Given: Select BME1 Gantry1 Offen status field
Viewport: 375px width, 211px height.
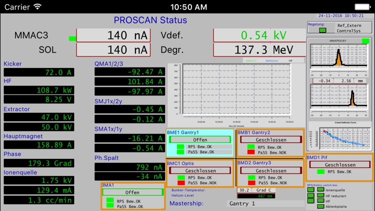Looking at the screenshot, I should click(200, 139).
